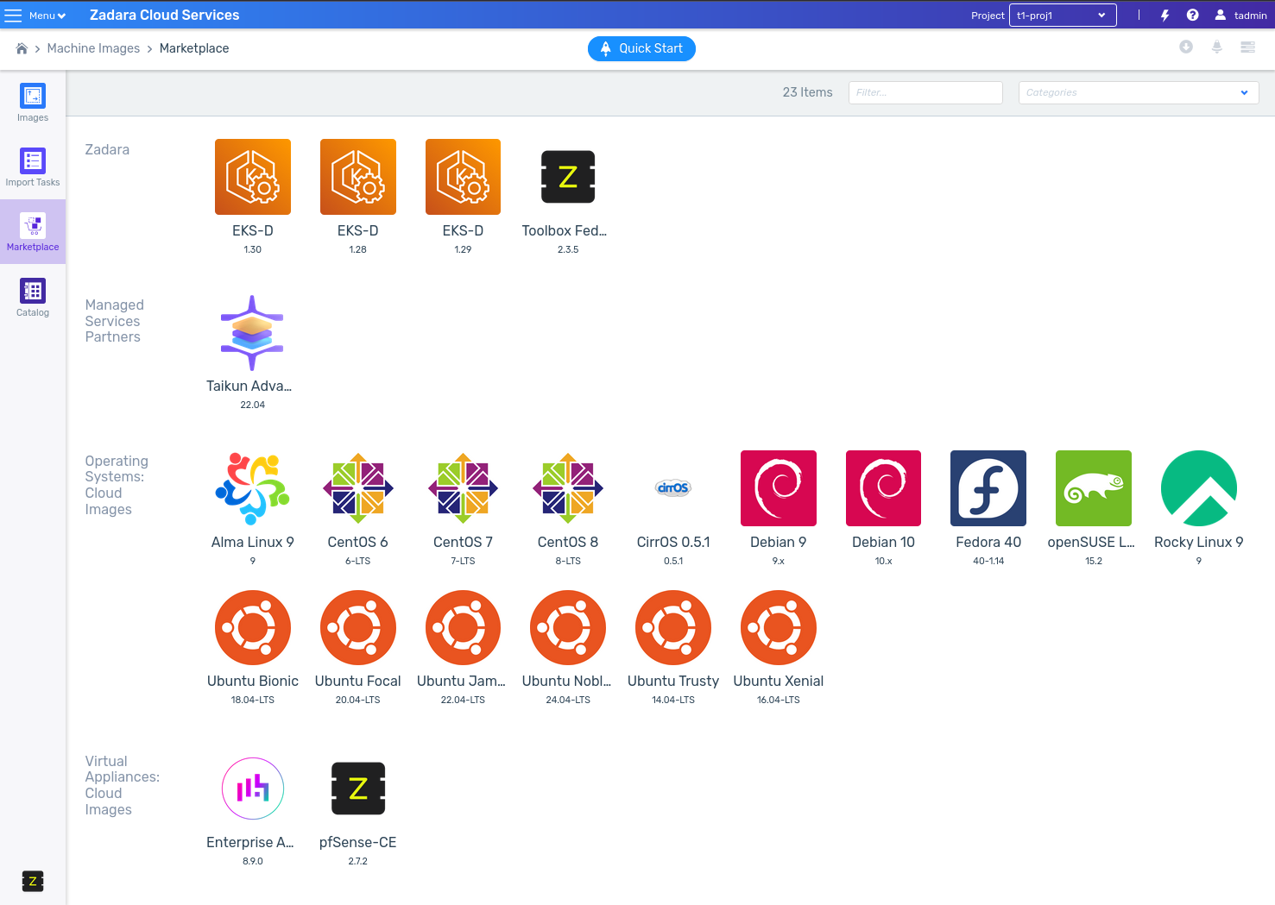Click the list view icon top right
Screen dimensions: 1275x905
pyautogui.click(x=1247, y=47)
